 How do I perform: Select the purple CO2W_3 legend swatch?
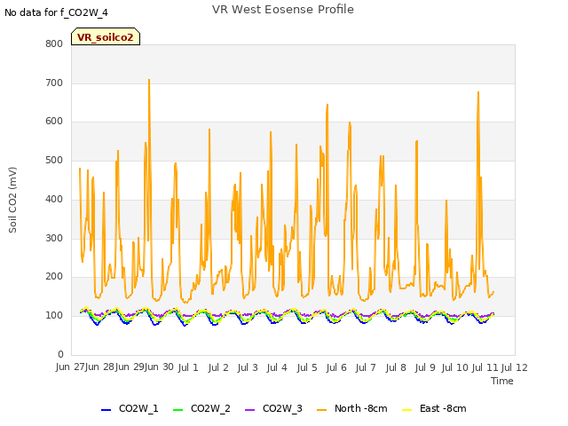[x=250, y=410]
